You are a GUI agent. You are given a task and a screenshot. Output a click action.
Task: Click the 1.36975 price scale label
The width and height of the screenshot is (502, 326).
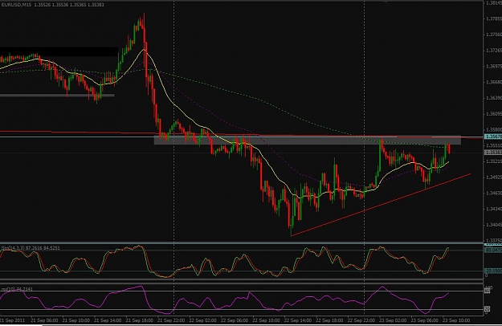(x=494, y=66)
